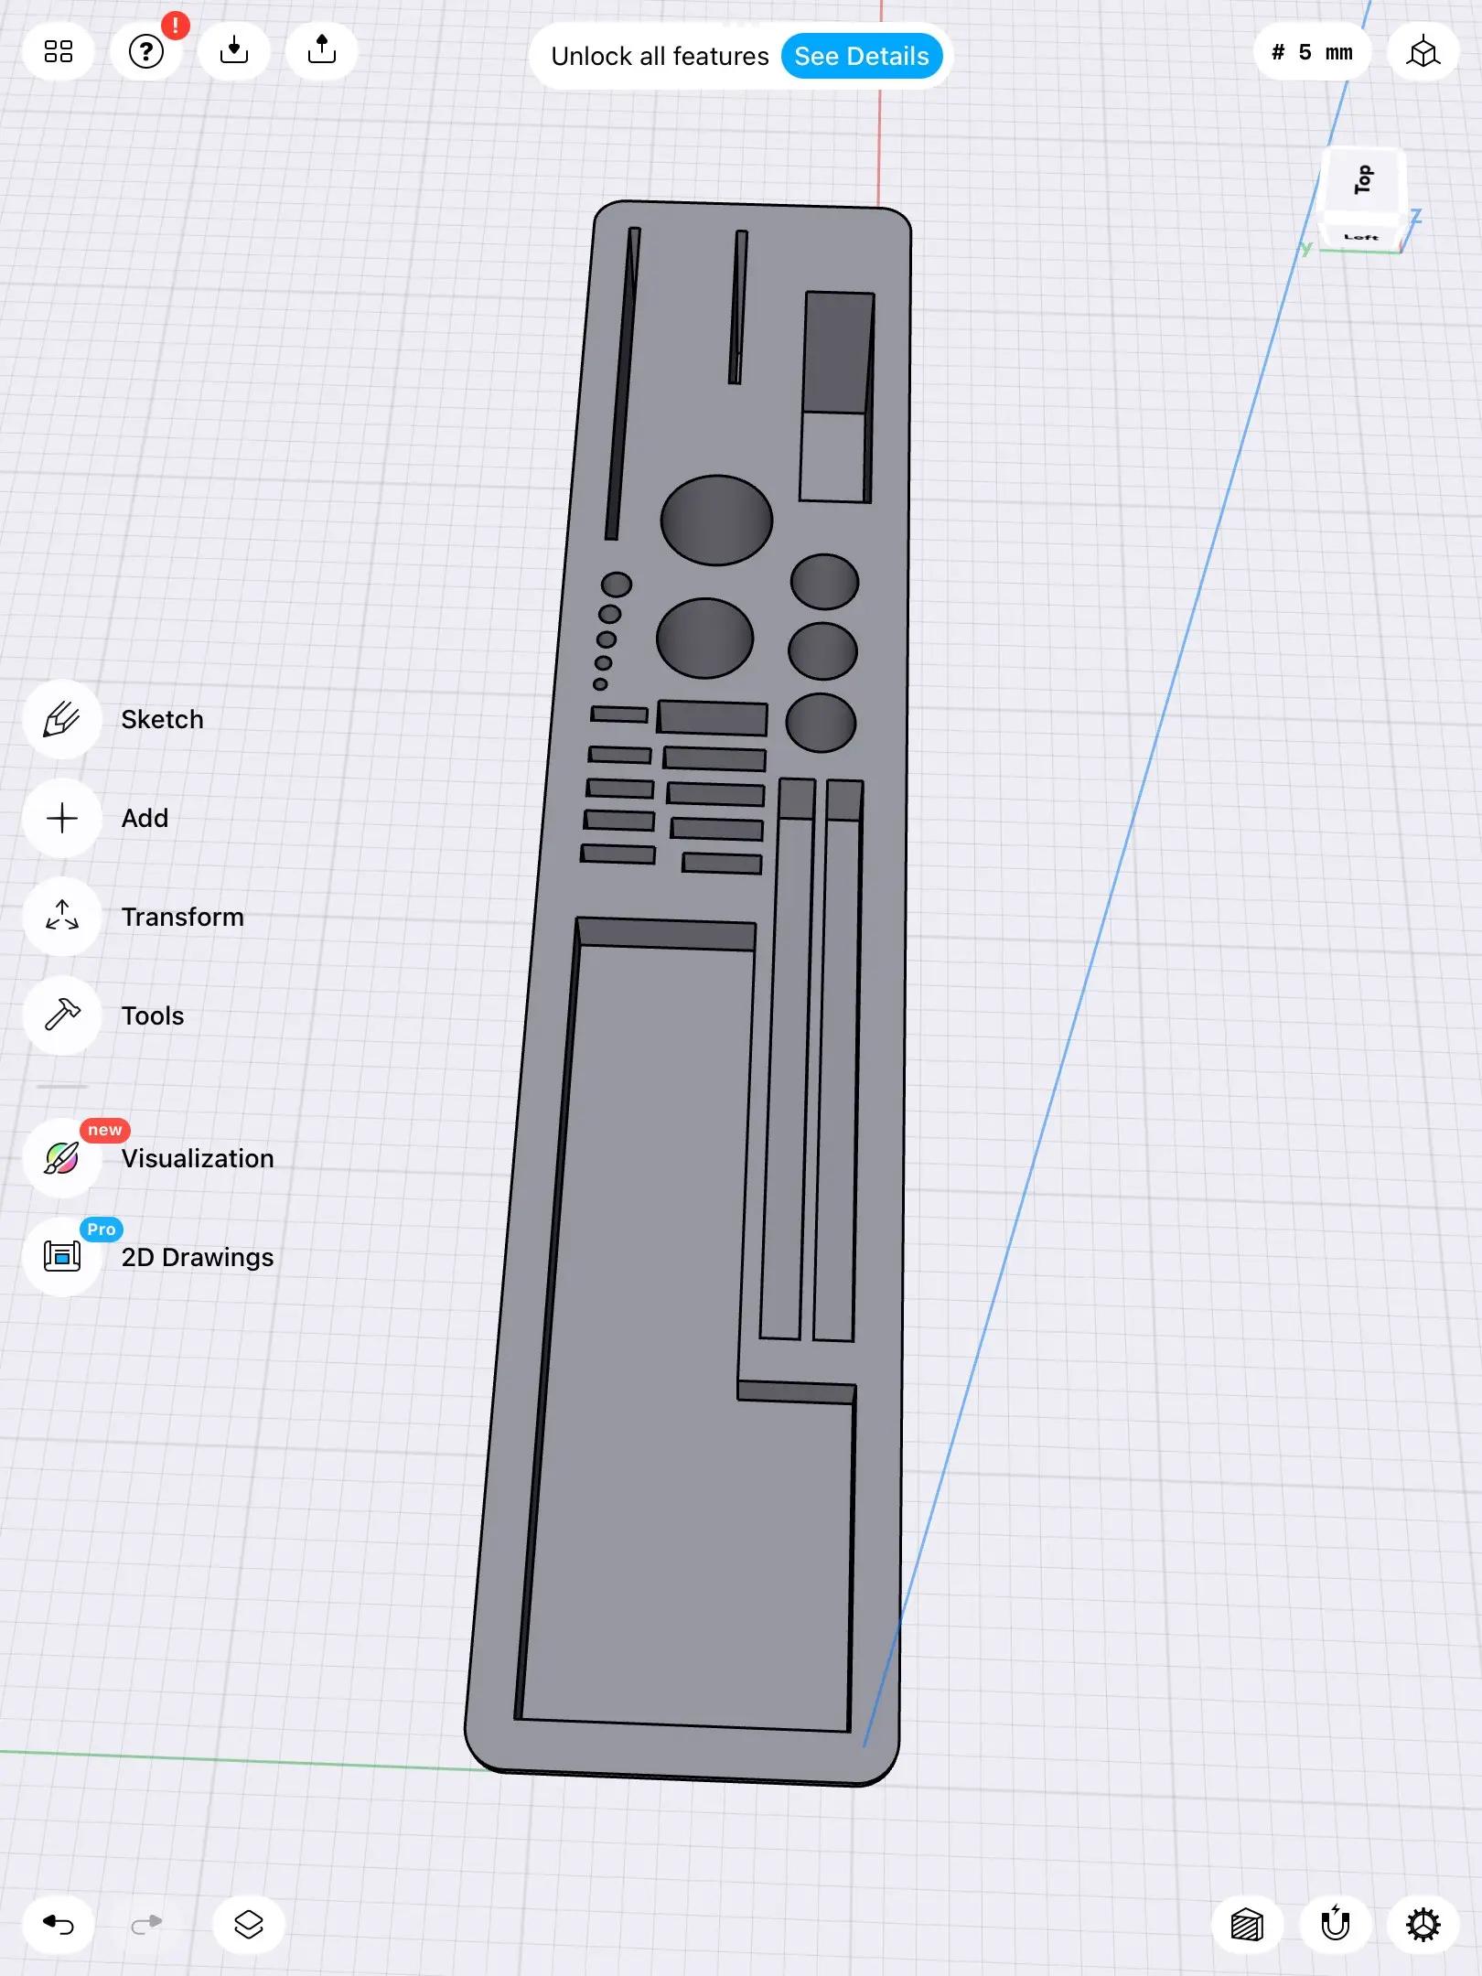Image resolution: width=1482 pixels, height=1976 pixels.
Task: Open the help question mark
Action: [x=146, y=51]
